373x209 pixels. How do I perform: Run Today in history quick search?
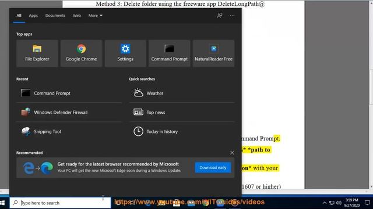click(182, 132)
